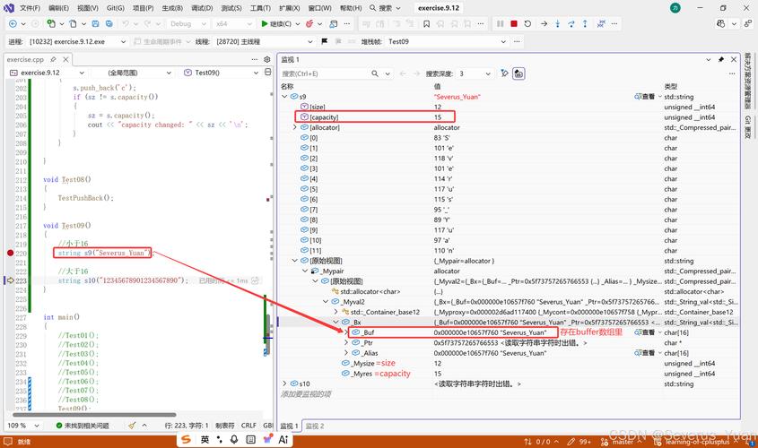This screenshot has height=448, width=758.
Task: Click the Save All double-disk icon
Action: pos(109,23)
